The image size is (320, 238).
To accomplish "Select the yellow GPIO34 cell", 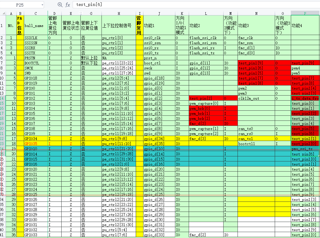I will [x=36, y=139].
